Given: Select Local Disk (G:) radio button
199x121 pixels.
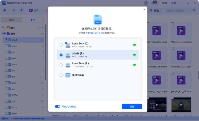Looking at the screenshot, I should [x=61, y=65].
